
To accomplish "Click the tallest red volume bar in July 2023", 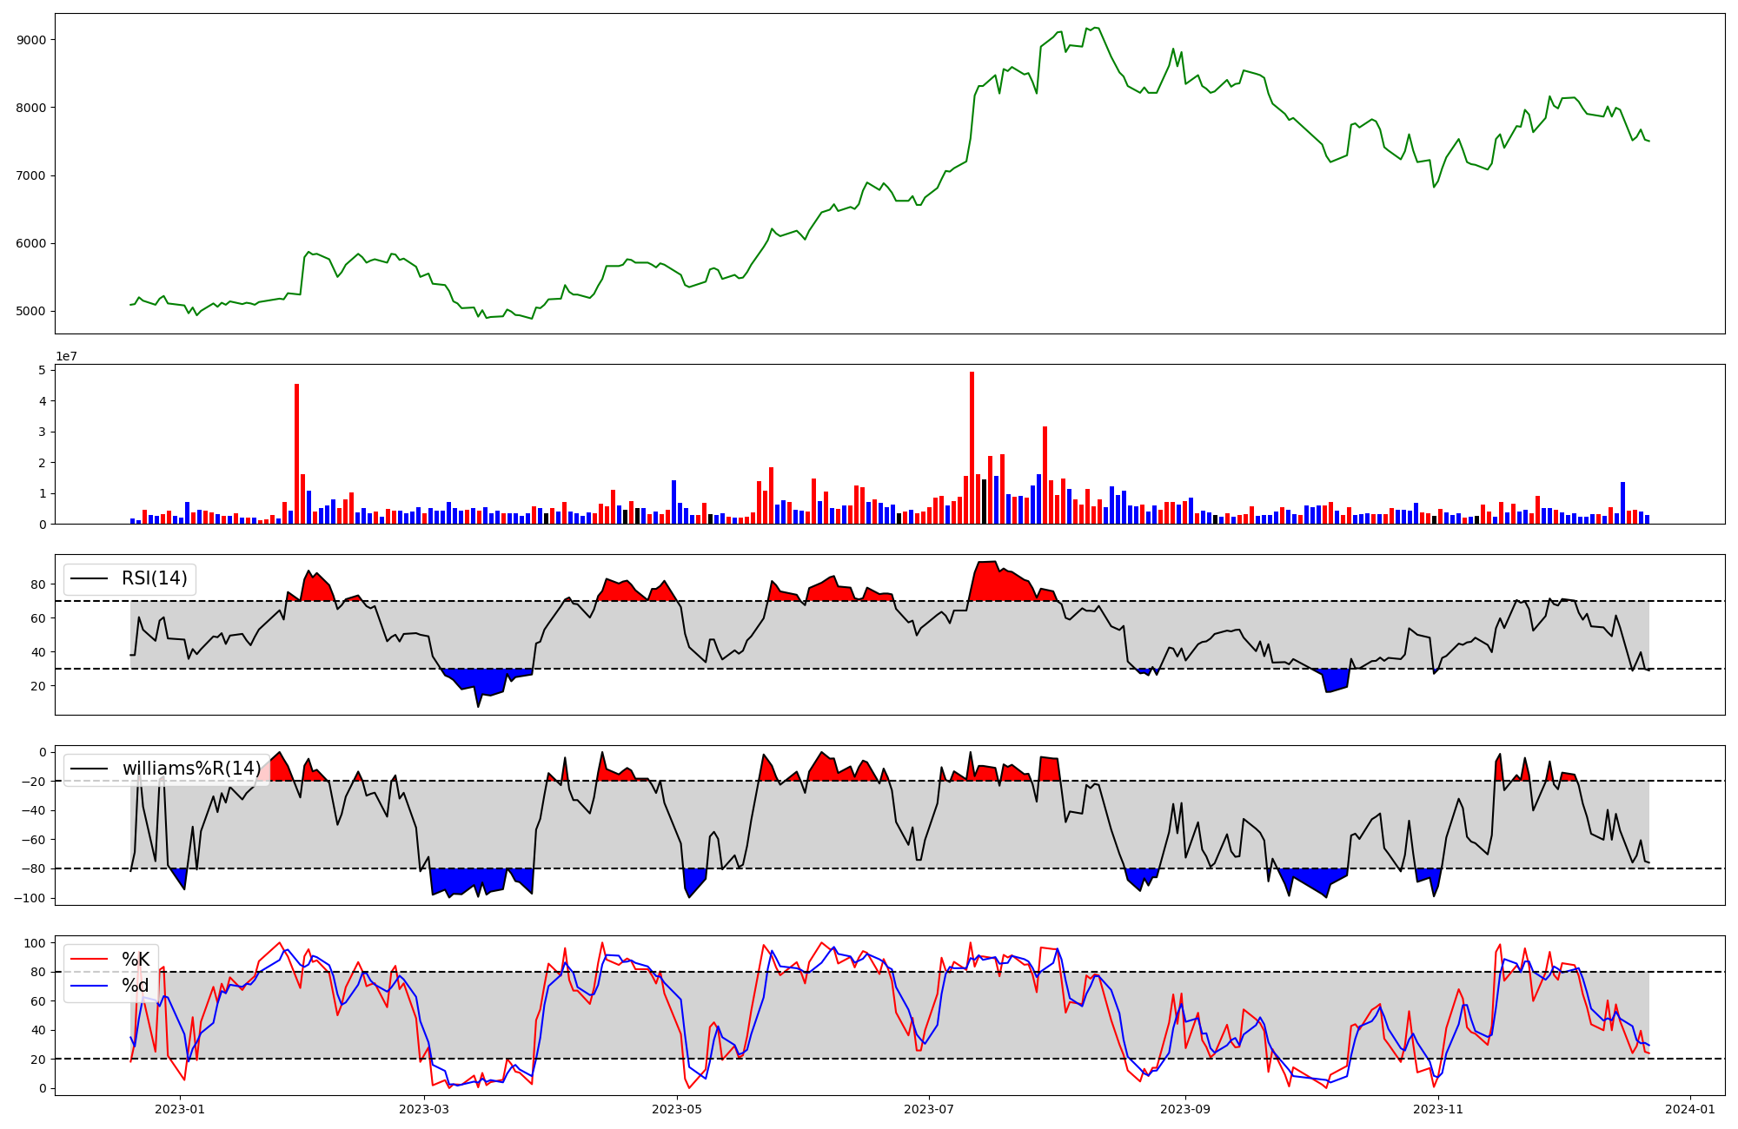I will pyautogui.click(x=972, y=447).
